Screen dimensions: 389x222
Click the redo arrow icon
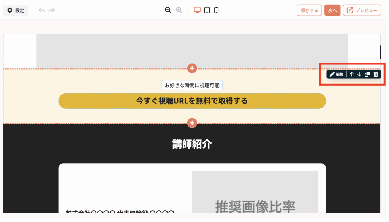52,10
